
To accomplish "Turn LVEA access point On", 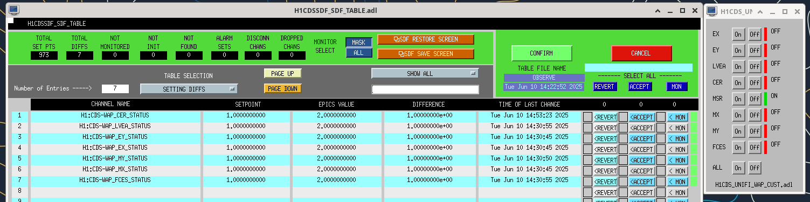I will point(738,67).
